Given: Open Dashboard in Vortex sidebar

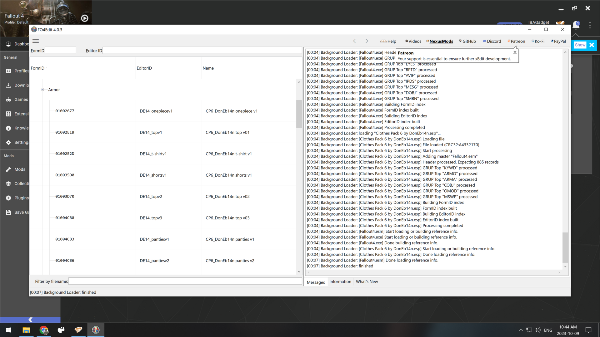Looking at the screenshot, I should tap(17, 44).
